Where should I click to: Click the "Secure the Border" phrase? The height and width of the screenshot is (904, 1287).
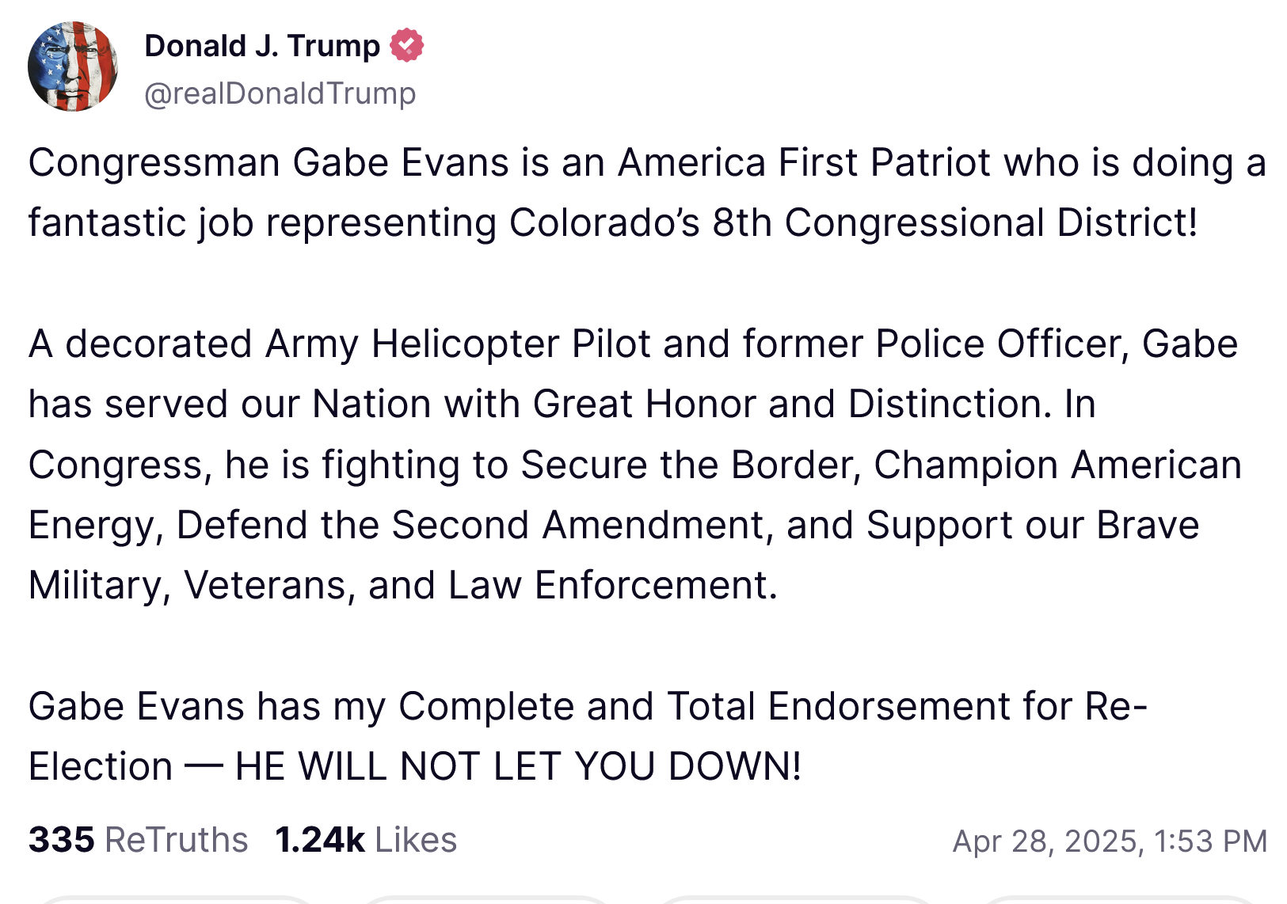[690, 465]
